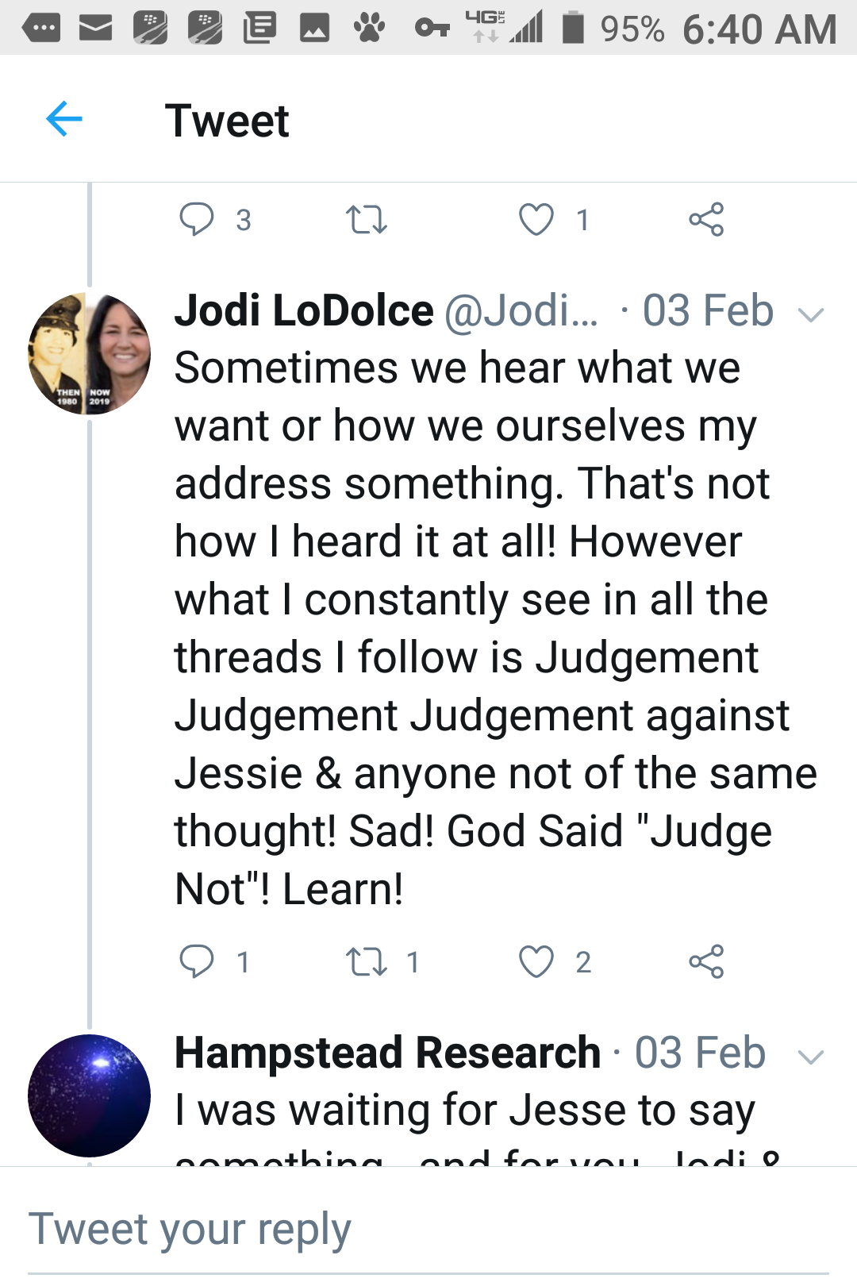Open options chevron on Jodi LoDolce's tweet
Image resolution: width=857 pixels, height=1286 pixels.
click(x=811, y=314)
